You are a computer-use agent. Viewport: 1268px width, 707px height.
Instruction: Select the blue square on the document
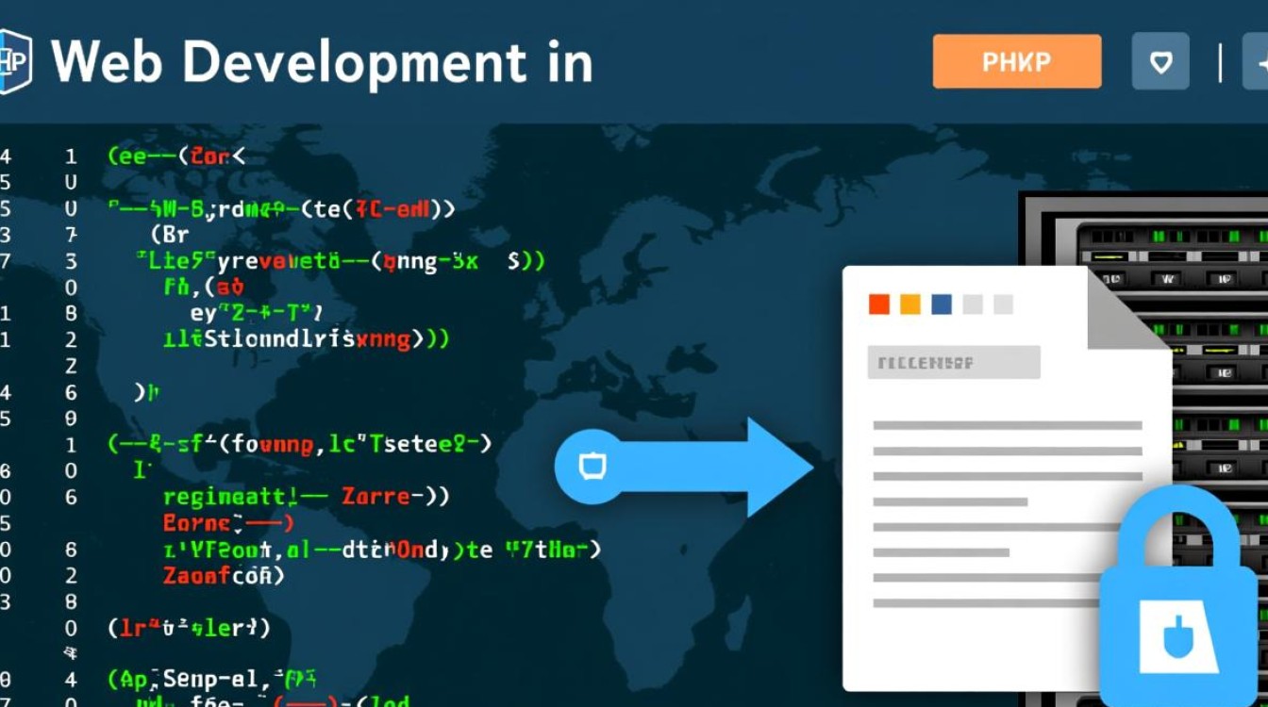click(x=941, y=304)
